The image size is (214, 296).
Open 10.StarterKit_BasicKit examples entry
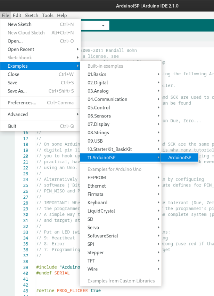tap(121, 149)
